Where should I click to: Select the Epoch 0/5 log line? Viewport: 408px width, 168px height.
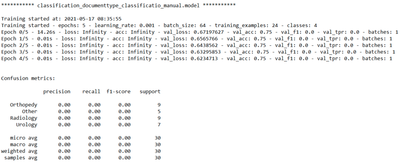[x=200, y=32]
